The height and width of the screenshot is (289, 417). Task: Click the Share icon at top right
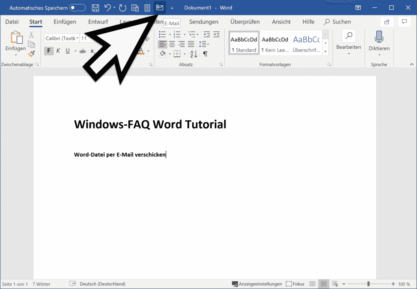pyautogui.click(x=387, y=22)
